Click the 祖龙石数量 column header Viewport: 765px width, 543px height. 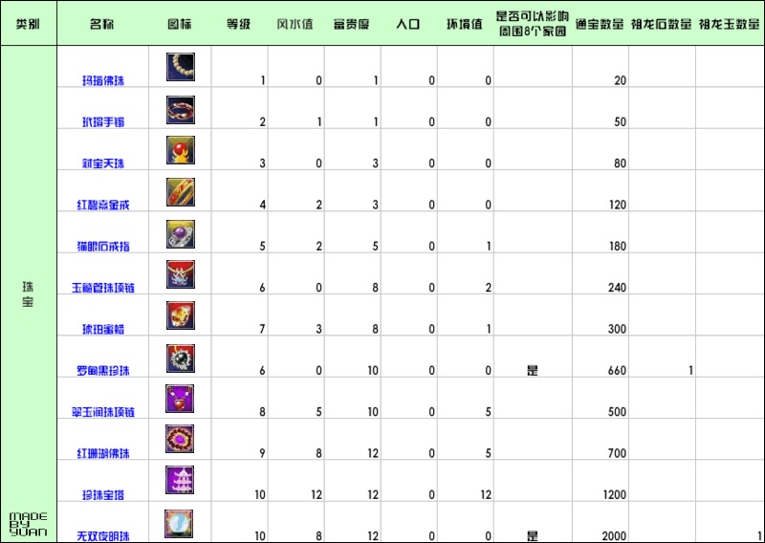pyautogui.click(x=662, y=24)
